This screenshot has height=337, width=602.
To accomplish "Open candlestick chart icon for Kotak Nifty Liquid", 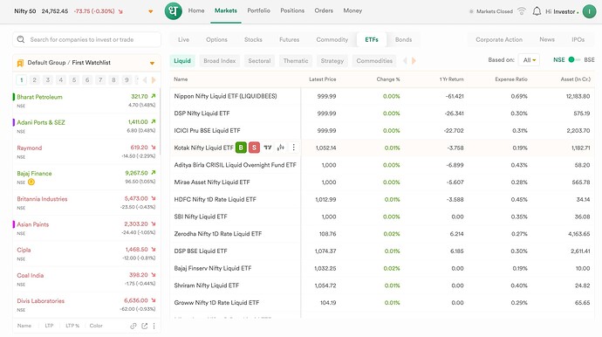I will pyautogui.click(x=281, y=148).
